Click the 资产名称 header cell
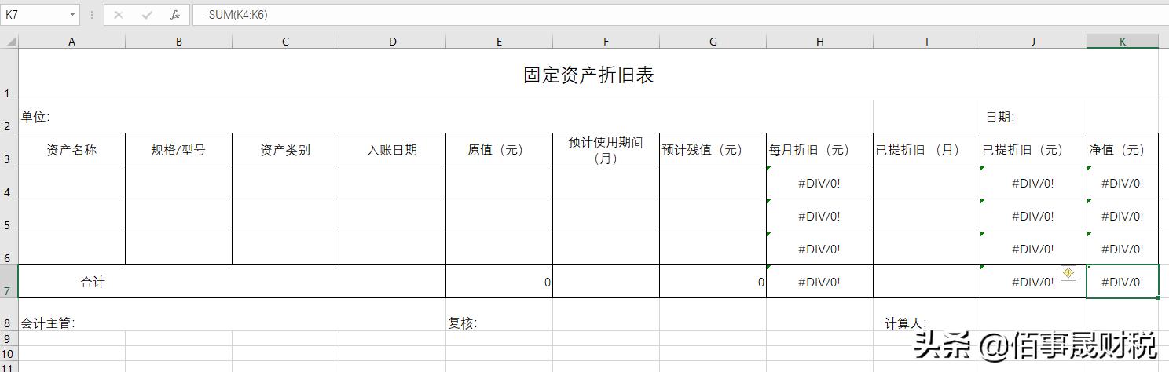Screen dimensions: 1169x372 71,150
